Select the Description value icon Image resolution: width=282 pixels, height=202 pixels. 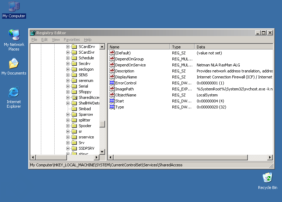coord(112,71)
